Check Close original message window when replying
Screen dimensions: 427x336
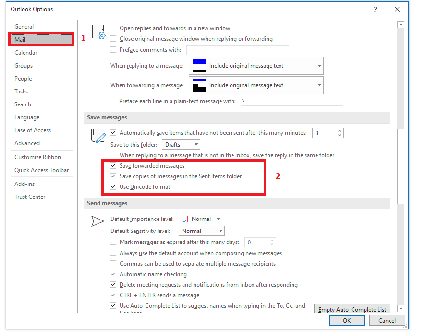pos(113,39)
